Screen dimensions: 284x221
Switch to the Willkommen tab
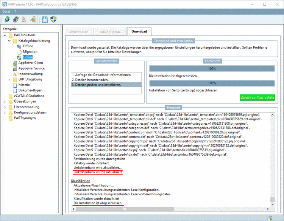click(79, 32)
